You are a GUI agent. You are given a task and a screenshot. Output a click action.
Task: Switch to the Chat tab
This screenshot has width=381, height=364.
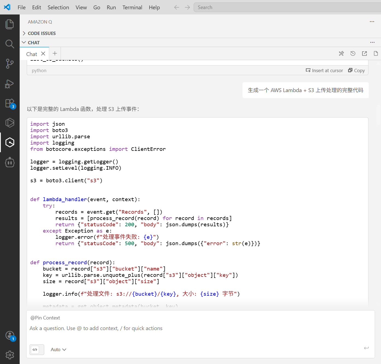[x=32, y=54]
